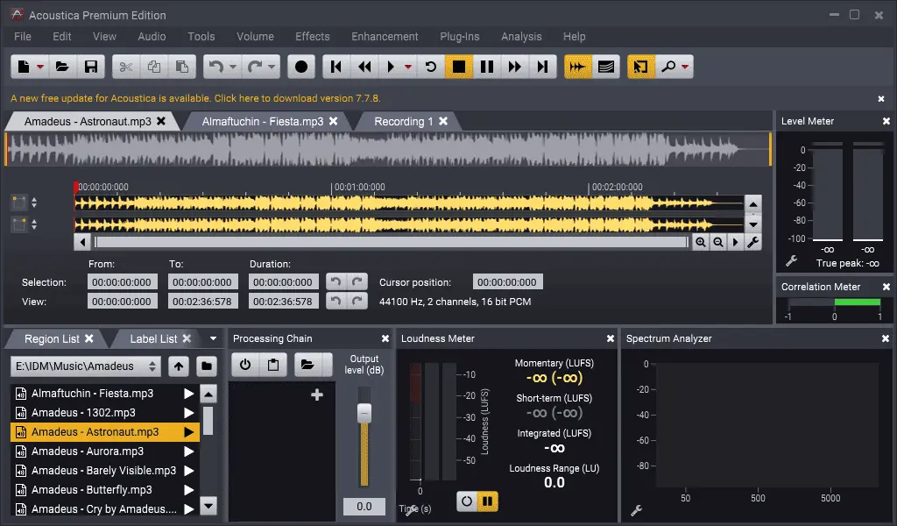Play the audio track

coord(391,67)
